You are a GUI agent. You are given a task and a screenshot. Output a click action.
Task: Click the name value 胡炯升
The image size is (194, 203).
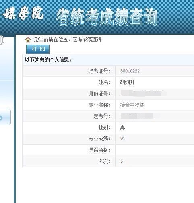point(127,82)
